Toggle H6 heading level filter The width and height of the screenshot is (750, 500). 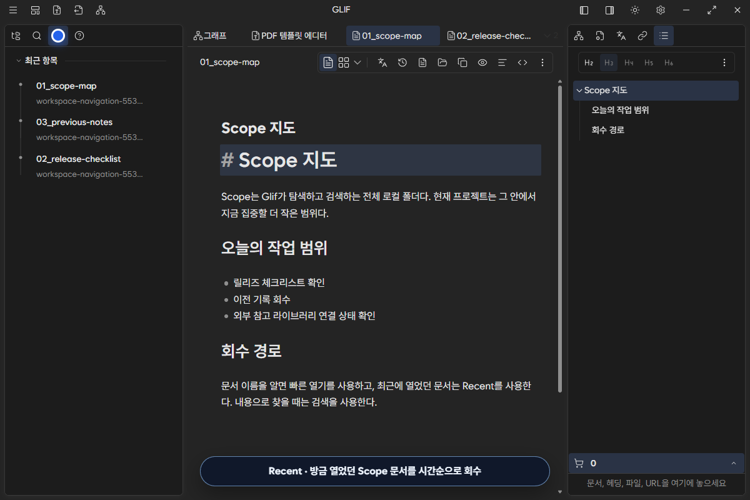669,62
